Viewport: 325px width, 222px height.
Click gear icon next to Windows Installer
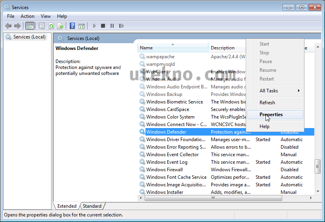[x=142, y=192]
